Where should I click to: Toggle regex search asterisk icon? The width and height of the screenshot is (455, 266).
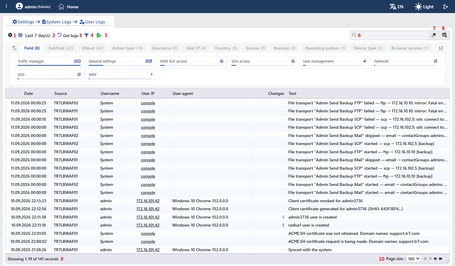(x=434, y=35)
